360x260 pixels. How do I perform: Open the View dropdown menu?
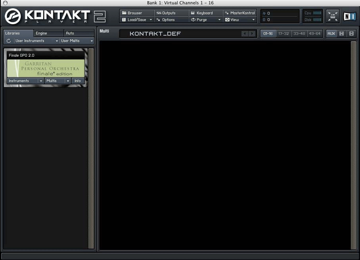click(x=240, y=20)
